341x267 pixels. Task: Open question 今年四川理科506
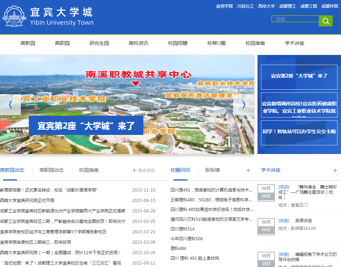187,239
